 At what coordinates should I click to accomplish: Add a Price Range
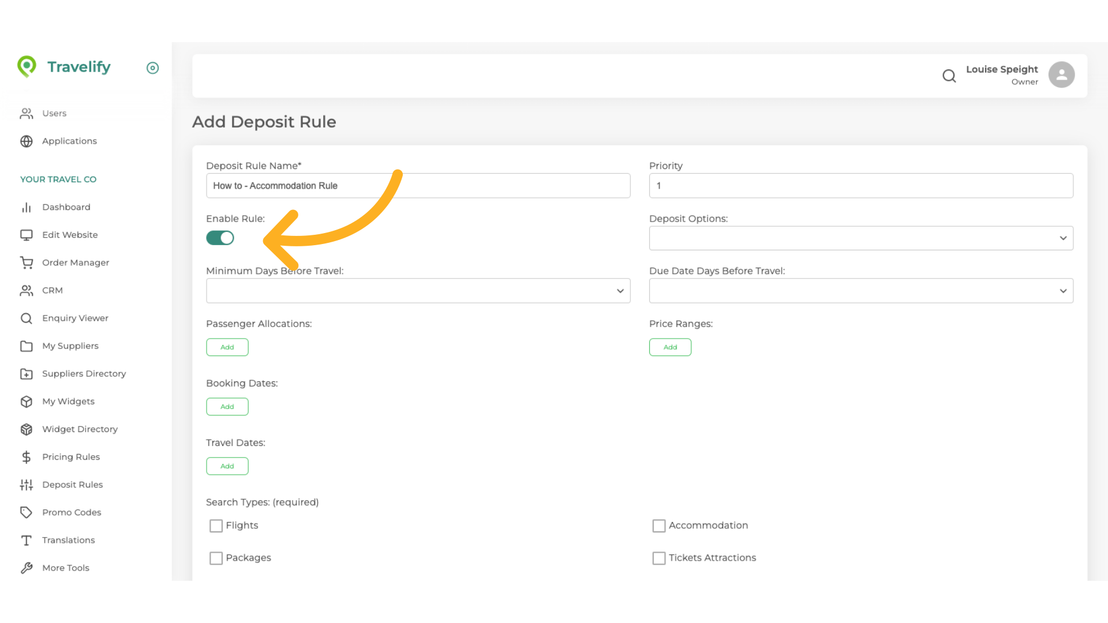[670, 347]
